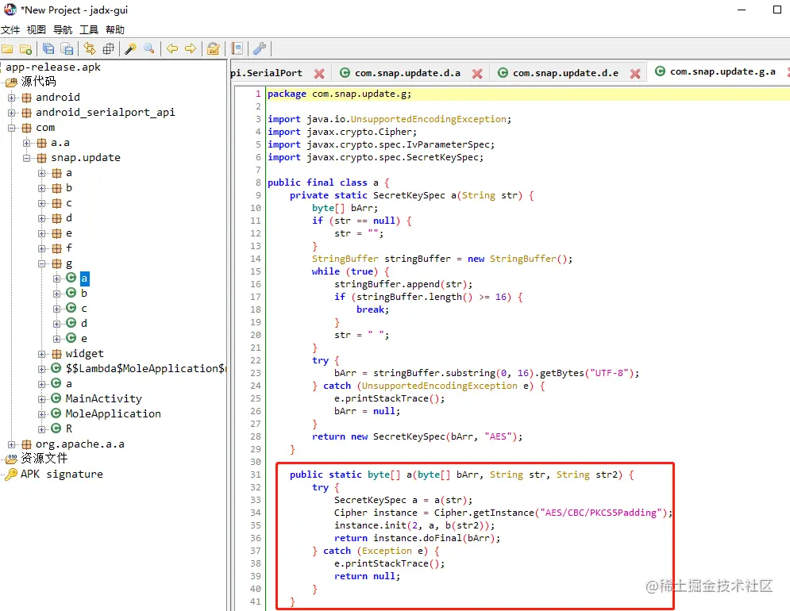This screenshot has height=611, width=790.
Task: Expand the android_serialport_api package node
Action: [x=12, y=113]
